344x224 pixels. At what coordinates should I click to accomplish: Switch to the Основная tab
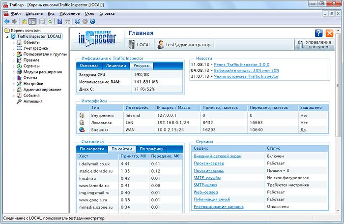coord(89,65)
